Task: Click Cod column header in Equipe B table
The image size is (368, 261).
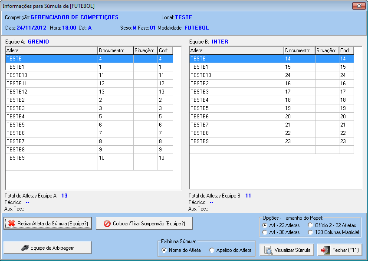Action: pos(346,50)
